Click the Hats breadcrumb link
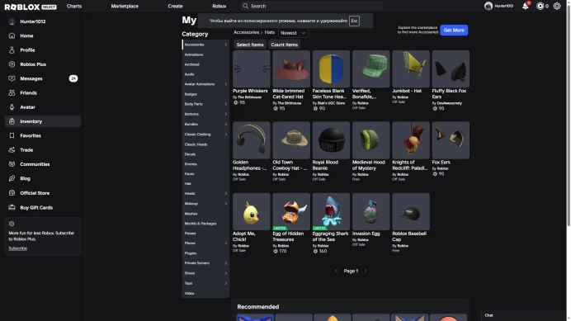Image resolution: width=571 pixels, height=321 pixels. click(x=270, y=32)
